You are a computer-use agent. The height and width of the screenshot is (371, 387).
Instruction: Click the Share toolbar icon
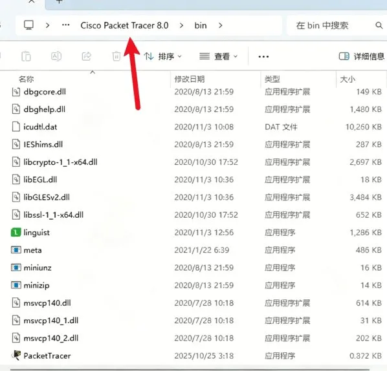click(86, 56)
